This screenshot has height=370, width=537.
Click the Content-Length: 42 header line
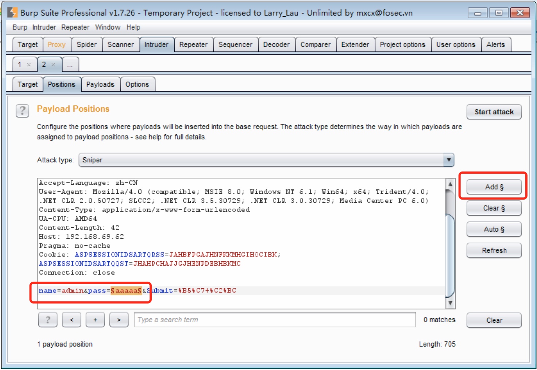pos(79,228)
